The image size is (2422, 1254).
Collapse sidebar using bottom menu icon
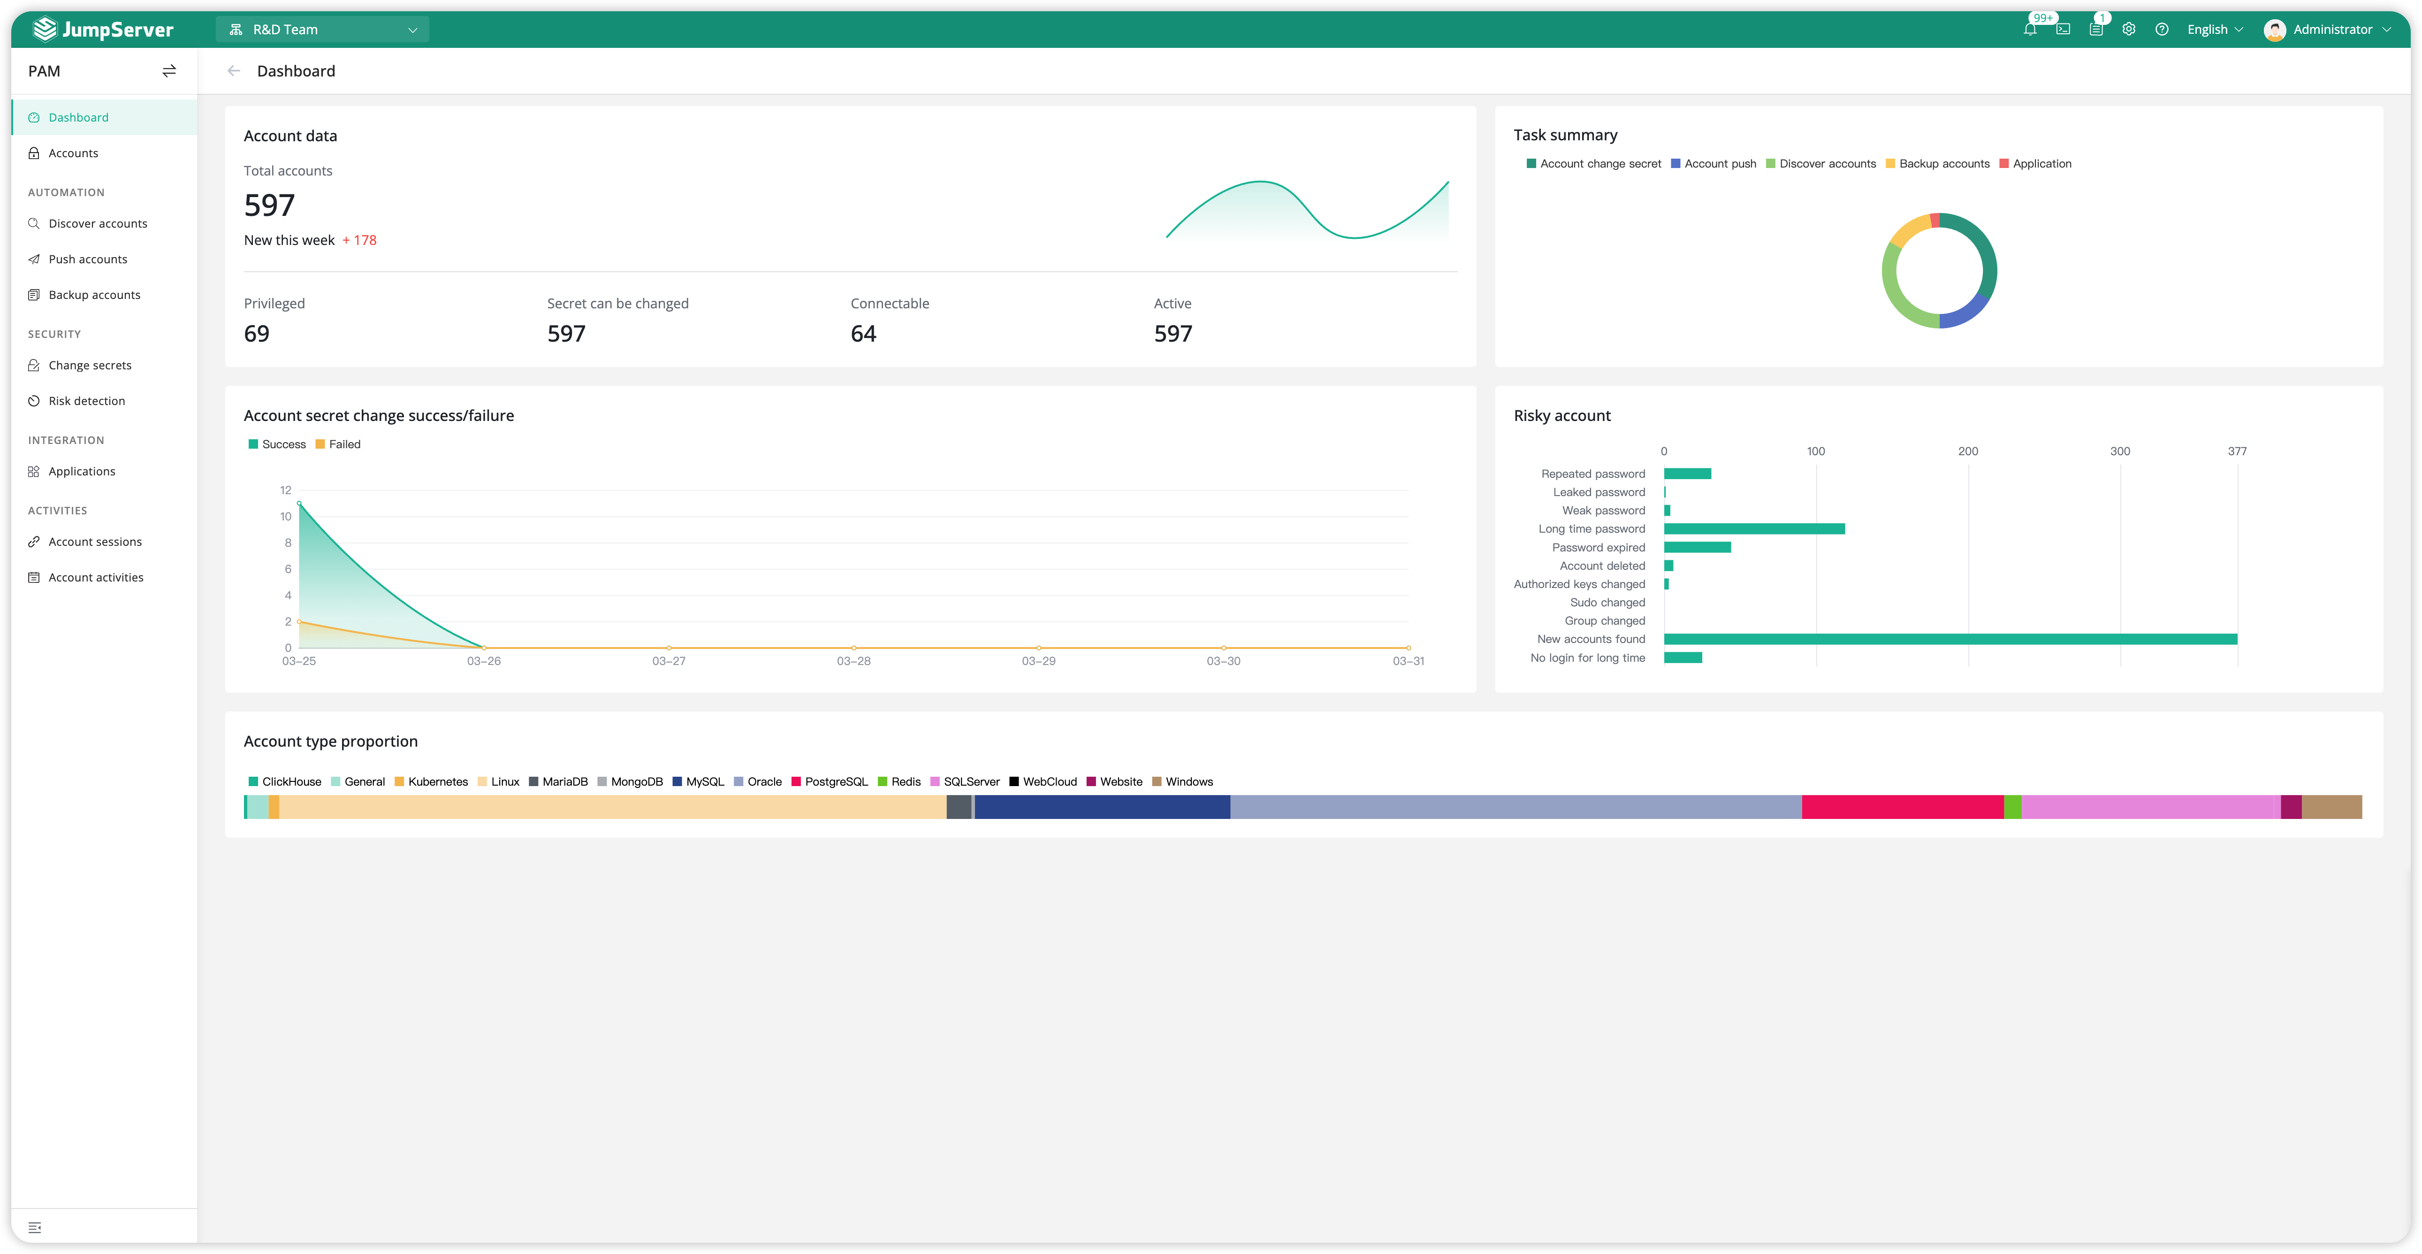coord(35,1228)
